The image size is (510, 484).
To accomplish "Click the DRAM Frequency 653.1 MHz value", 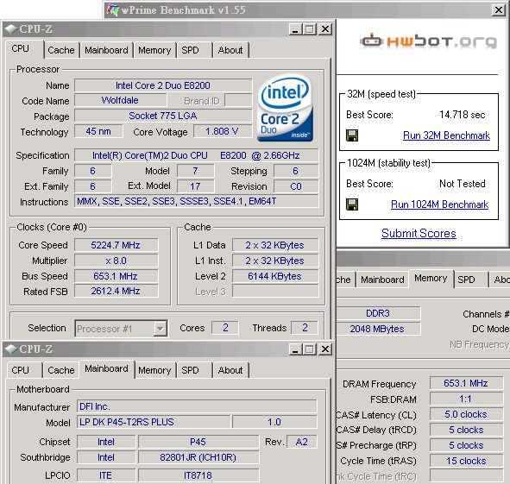I will point(466,383).
